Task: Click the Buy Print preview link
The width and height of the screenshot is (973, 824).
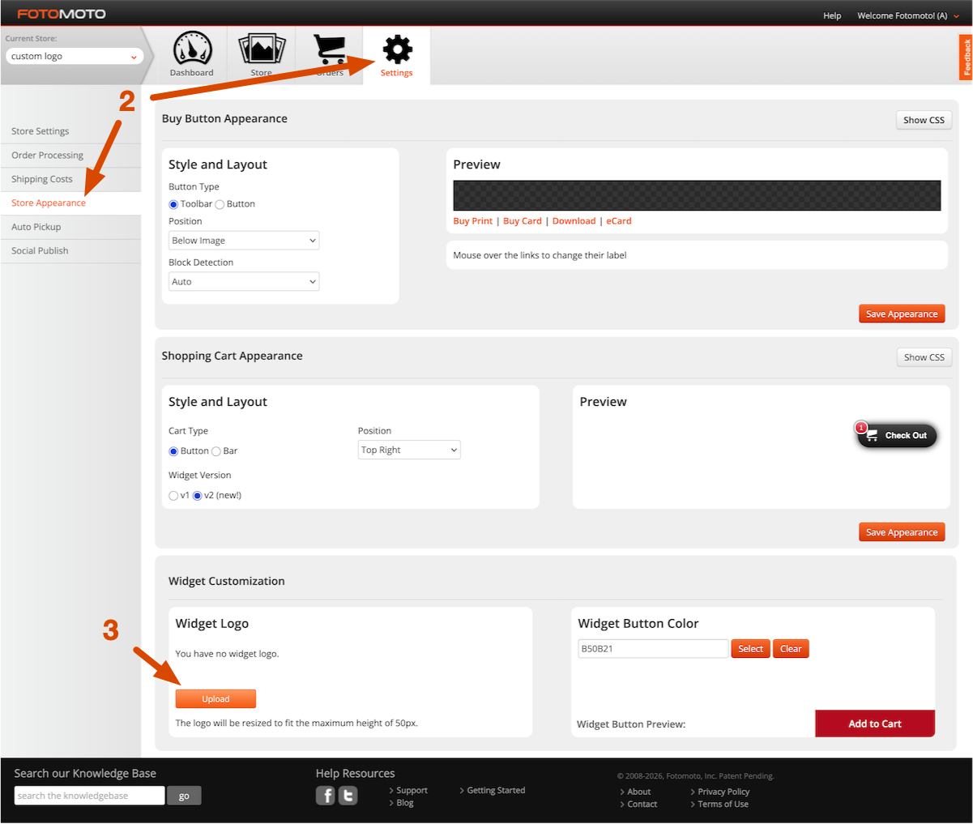Action: 473,221
